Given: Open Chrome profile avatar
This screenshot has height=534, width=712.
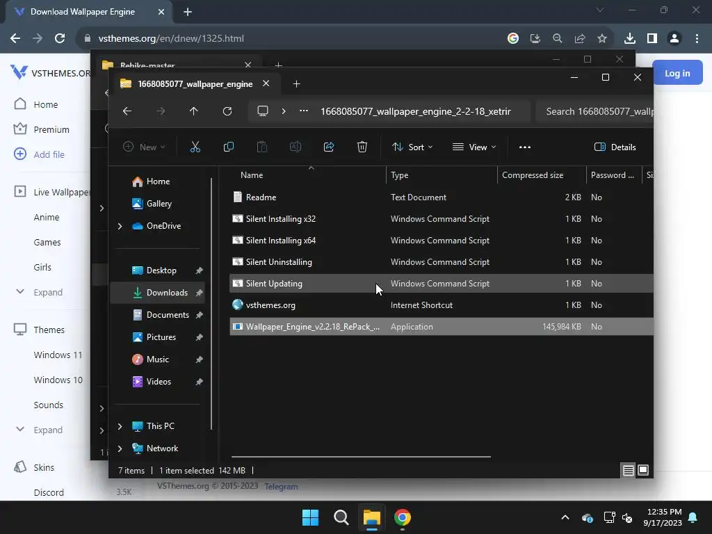Looking at the screenshot, I should (x=674, y=39).
